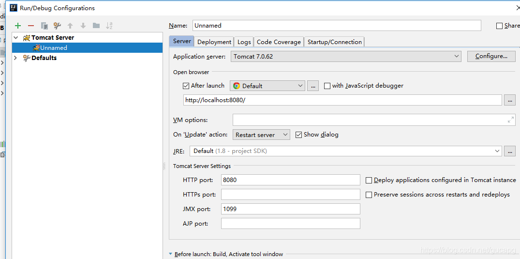Click the Configure... button

pos(491,57)
